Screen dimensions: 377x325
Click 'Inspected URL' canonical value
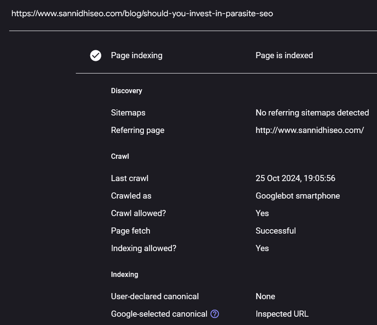(282, 314)
